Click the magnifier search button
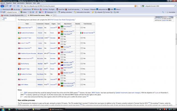177x111 pixels. tap(175, 6)
